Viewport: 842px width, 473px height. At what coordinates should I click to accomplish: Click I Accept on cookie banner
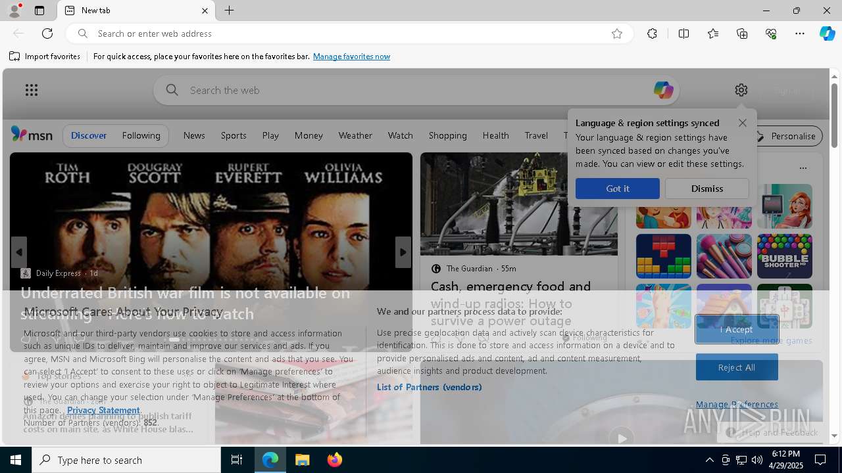(x=737, y=329)
